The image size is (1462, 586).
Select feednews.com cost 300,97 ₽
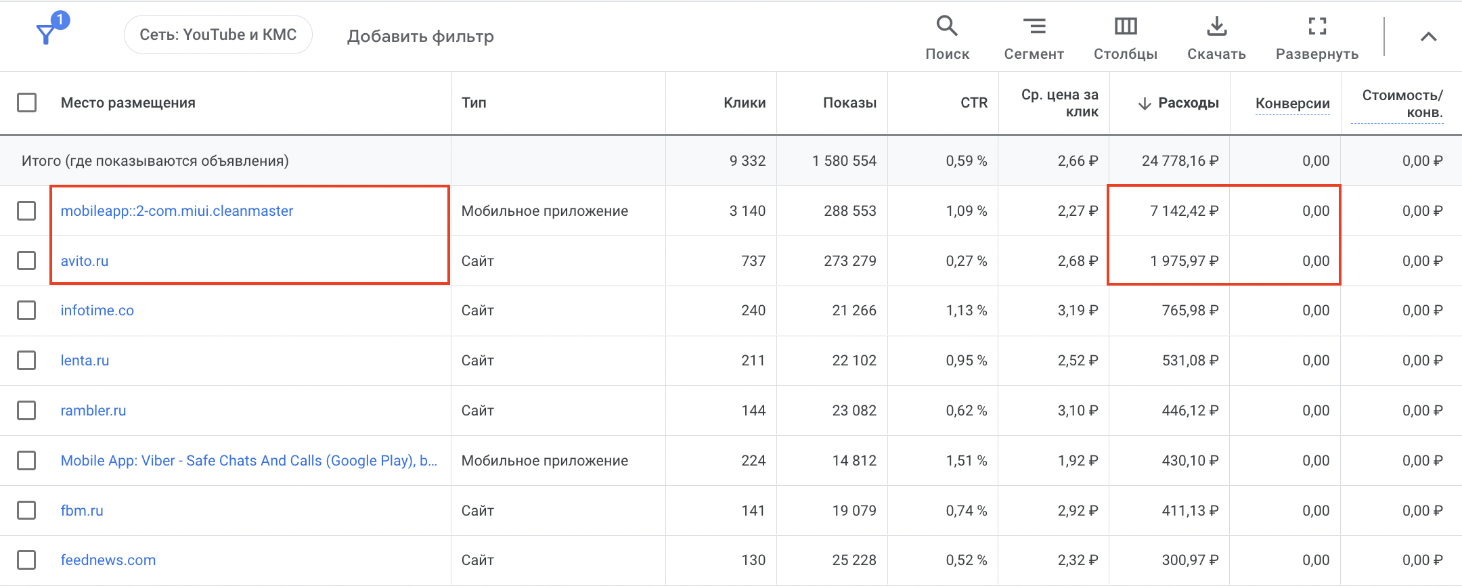[1191, 560]
